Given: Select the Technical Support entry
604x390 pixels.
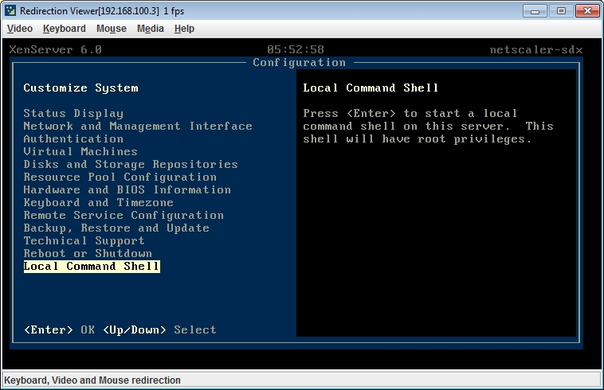Looking at the screenshot, I should [x=84, y=241].
